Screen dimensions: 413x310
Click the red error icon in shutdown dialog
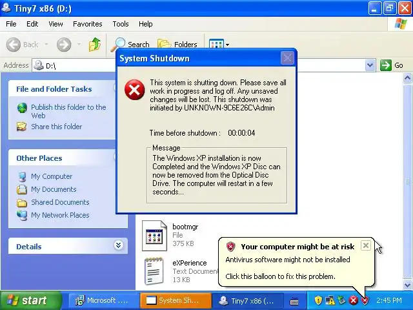coord(135,90)
